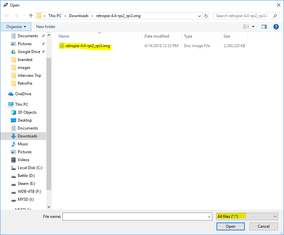Select pinned Pictures in Quick access
284x235 pixels.
(25, 44)
